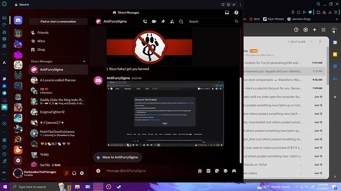Show the user profile panel icon
The image size is (341, 191).
click(x=181, y=22)
